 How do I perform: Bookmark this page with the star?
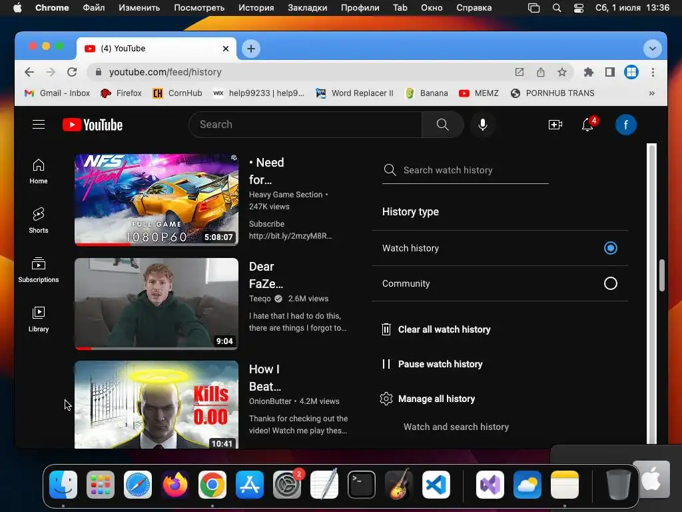click(562, 72)
